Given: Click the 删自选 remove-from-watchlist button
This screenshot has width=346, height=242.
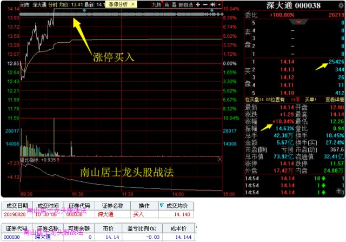Looking at the screenshot, I should pyautogui.click(x=185, y=4).
